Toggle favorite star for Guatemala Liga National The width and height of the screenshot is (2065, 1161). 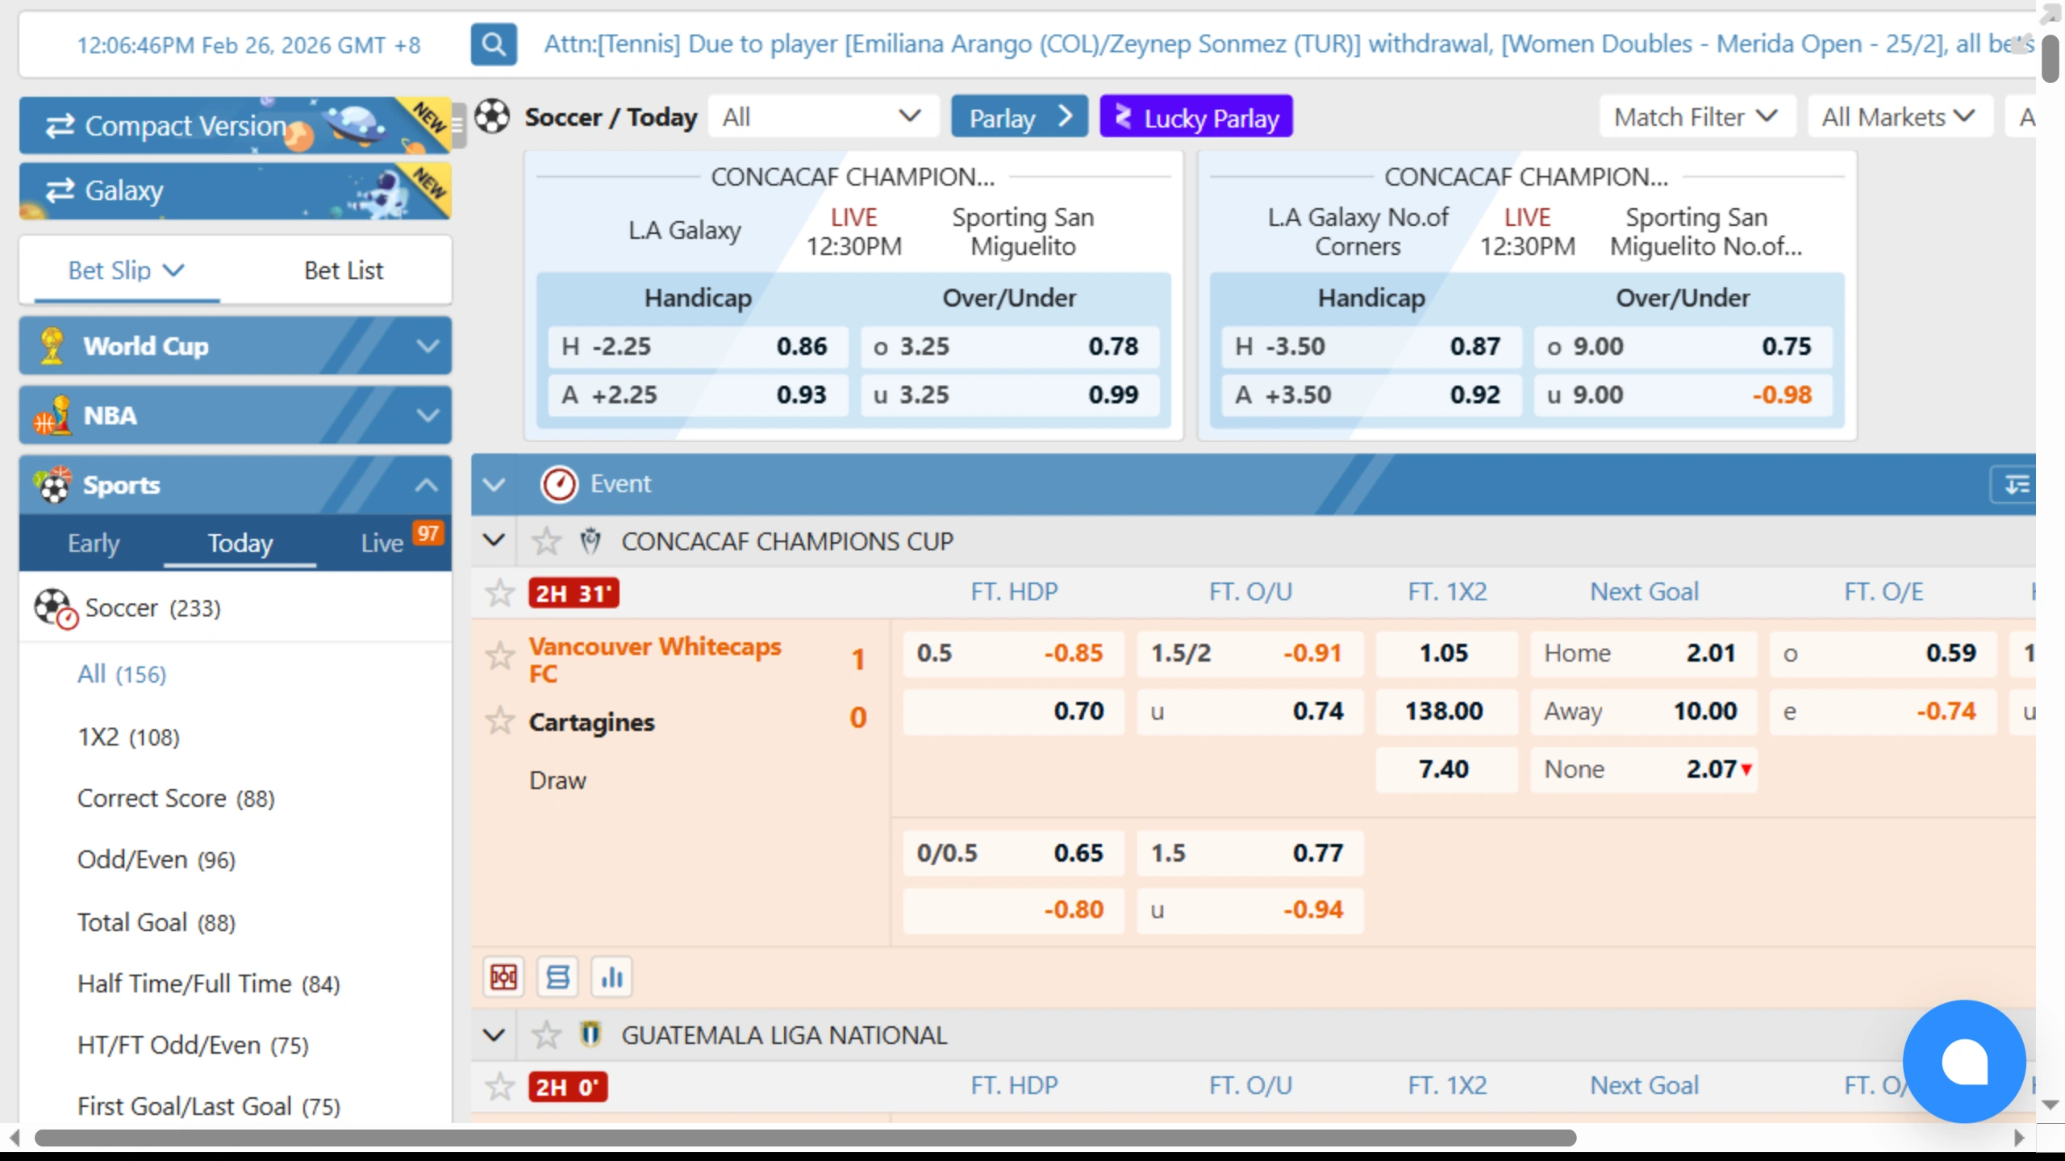click(x=546, y=1035)
